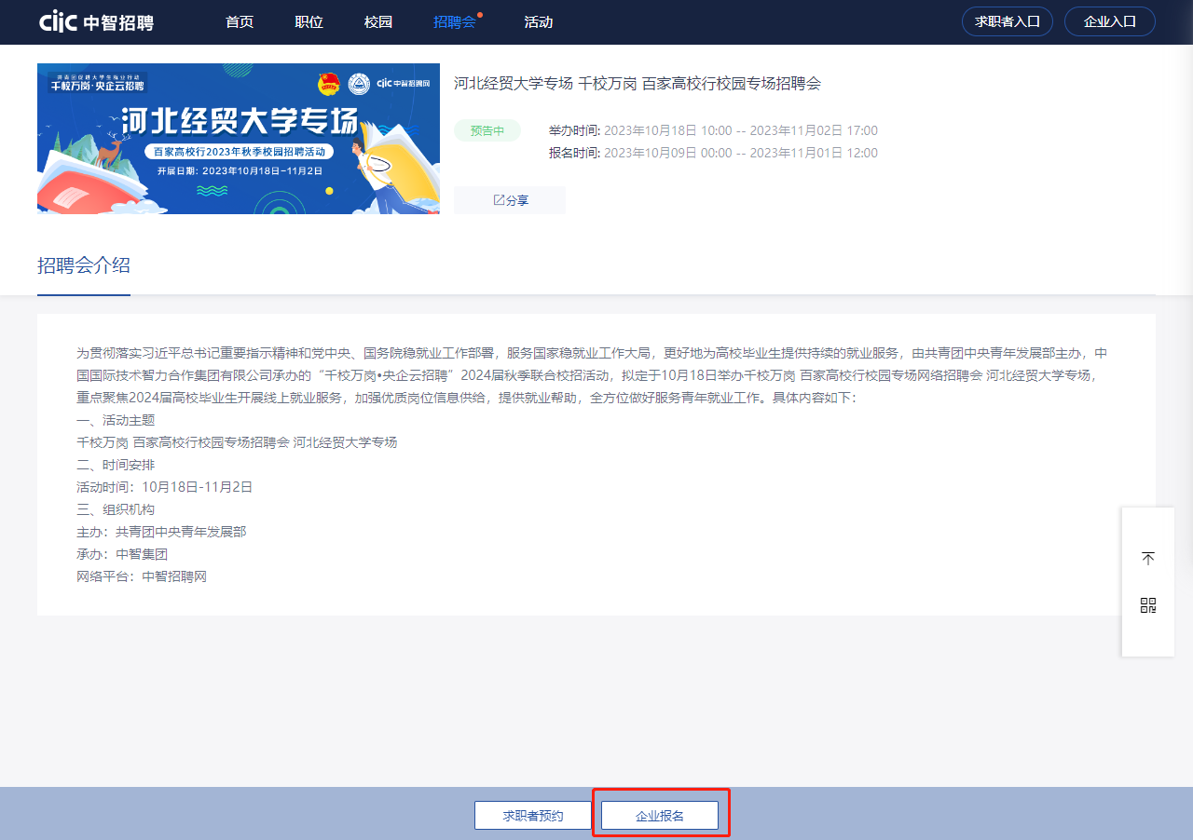Screen dimensions: 1193x840
Task: Go to the 职位 nav item
Action: tap(309, 21)
